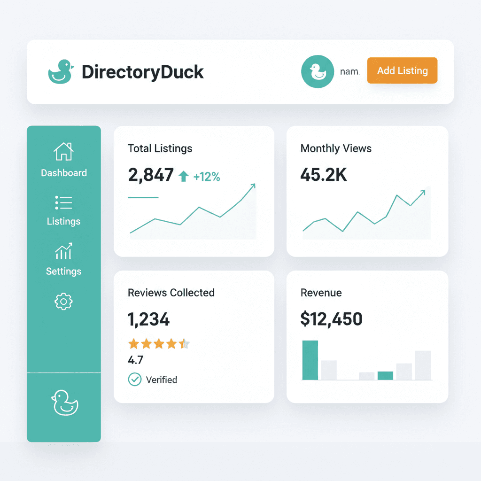
Task: Open the Listings list icon
Action: (x=63, y=203)
